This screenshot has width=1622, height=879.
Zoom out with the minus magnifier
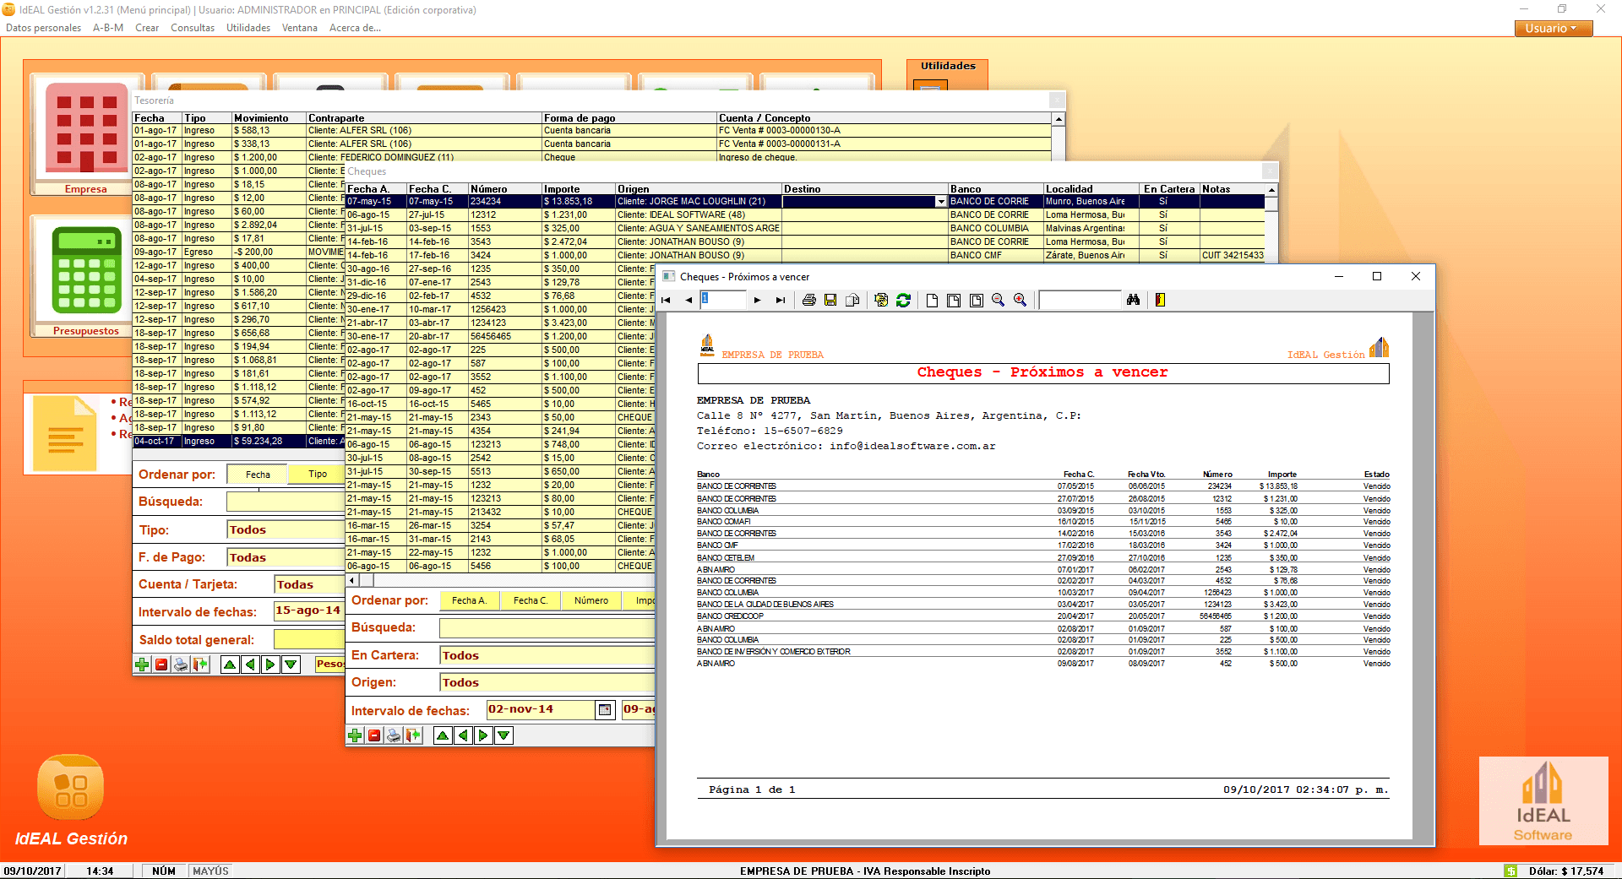coord(998,300)
